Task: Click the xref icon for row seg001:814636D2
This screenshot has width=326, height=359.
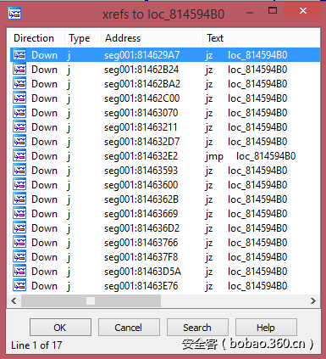Action: point(19,228)
